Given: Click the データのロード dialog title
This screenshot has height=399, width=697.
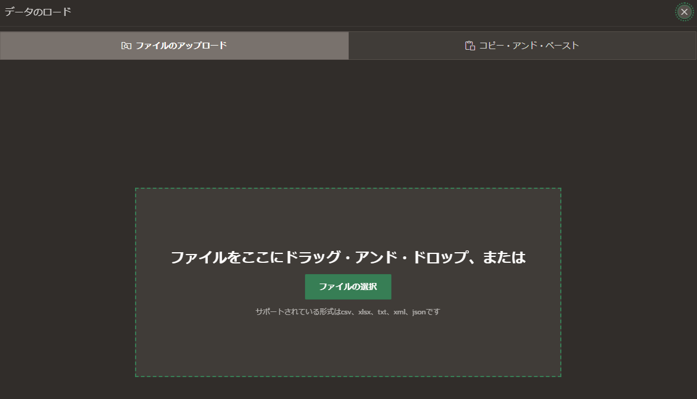Looking at the screenshot, I should [x=38, y=12].
